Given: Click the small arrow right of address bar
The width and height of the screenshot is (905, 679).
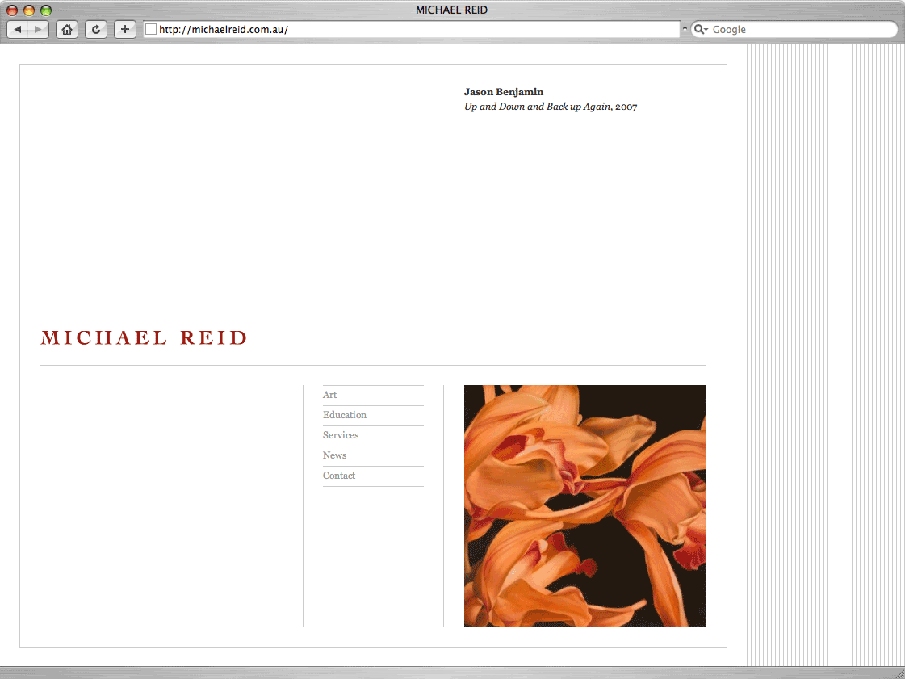Looking at the screenshot, I should coord(685,28).
